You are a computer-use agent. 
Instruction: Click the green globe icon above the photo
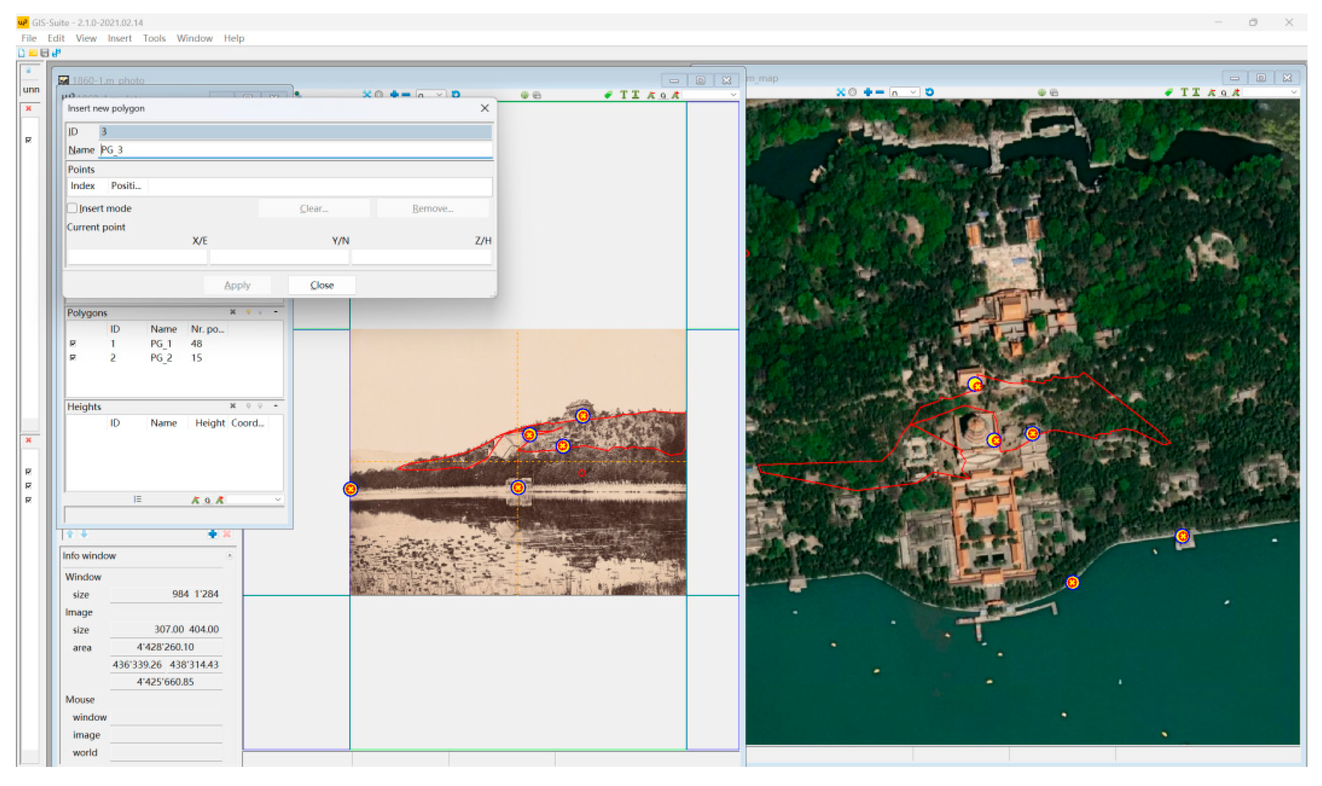pos(525,95)
